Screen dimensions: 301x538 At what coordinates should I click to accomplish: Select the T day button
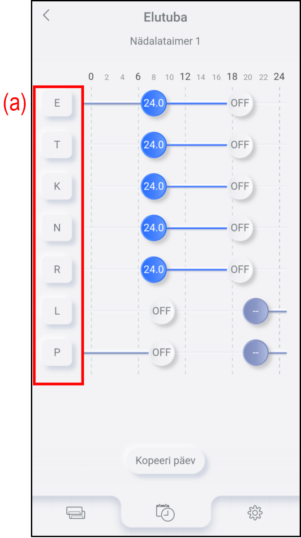(x=57, y=144)
